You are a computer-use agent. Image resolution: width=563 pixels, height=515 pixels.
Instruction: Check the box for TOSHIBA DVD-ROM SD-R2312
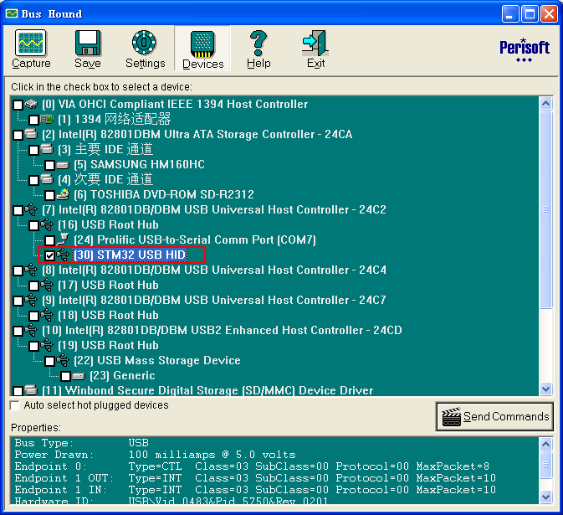(49, 195)
